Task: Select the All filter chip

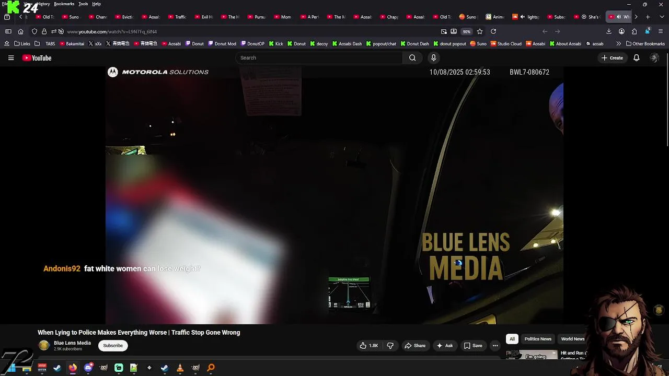Action: (x=512, y=339)
